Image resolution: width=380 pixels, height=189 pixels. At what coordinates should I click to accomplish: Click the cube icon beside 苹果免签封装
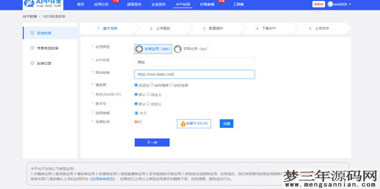pos(32,48)
